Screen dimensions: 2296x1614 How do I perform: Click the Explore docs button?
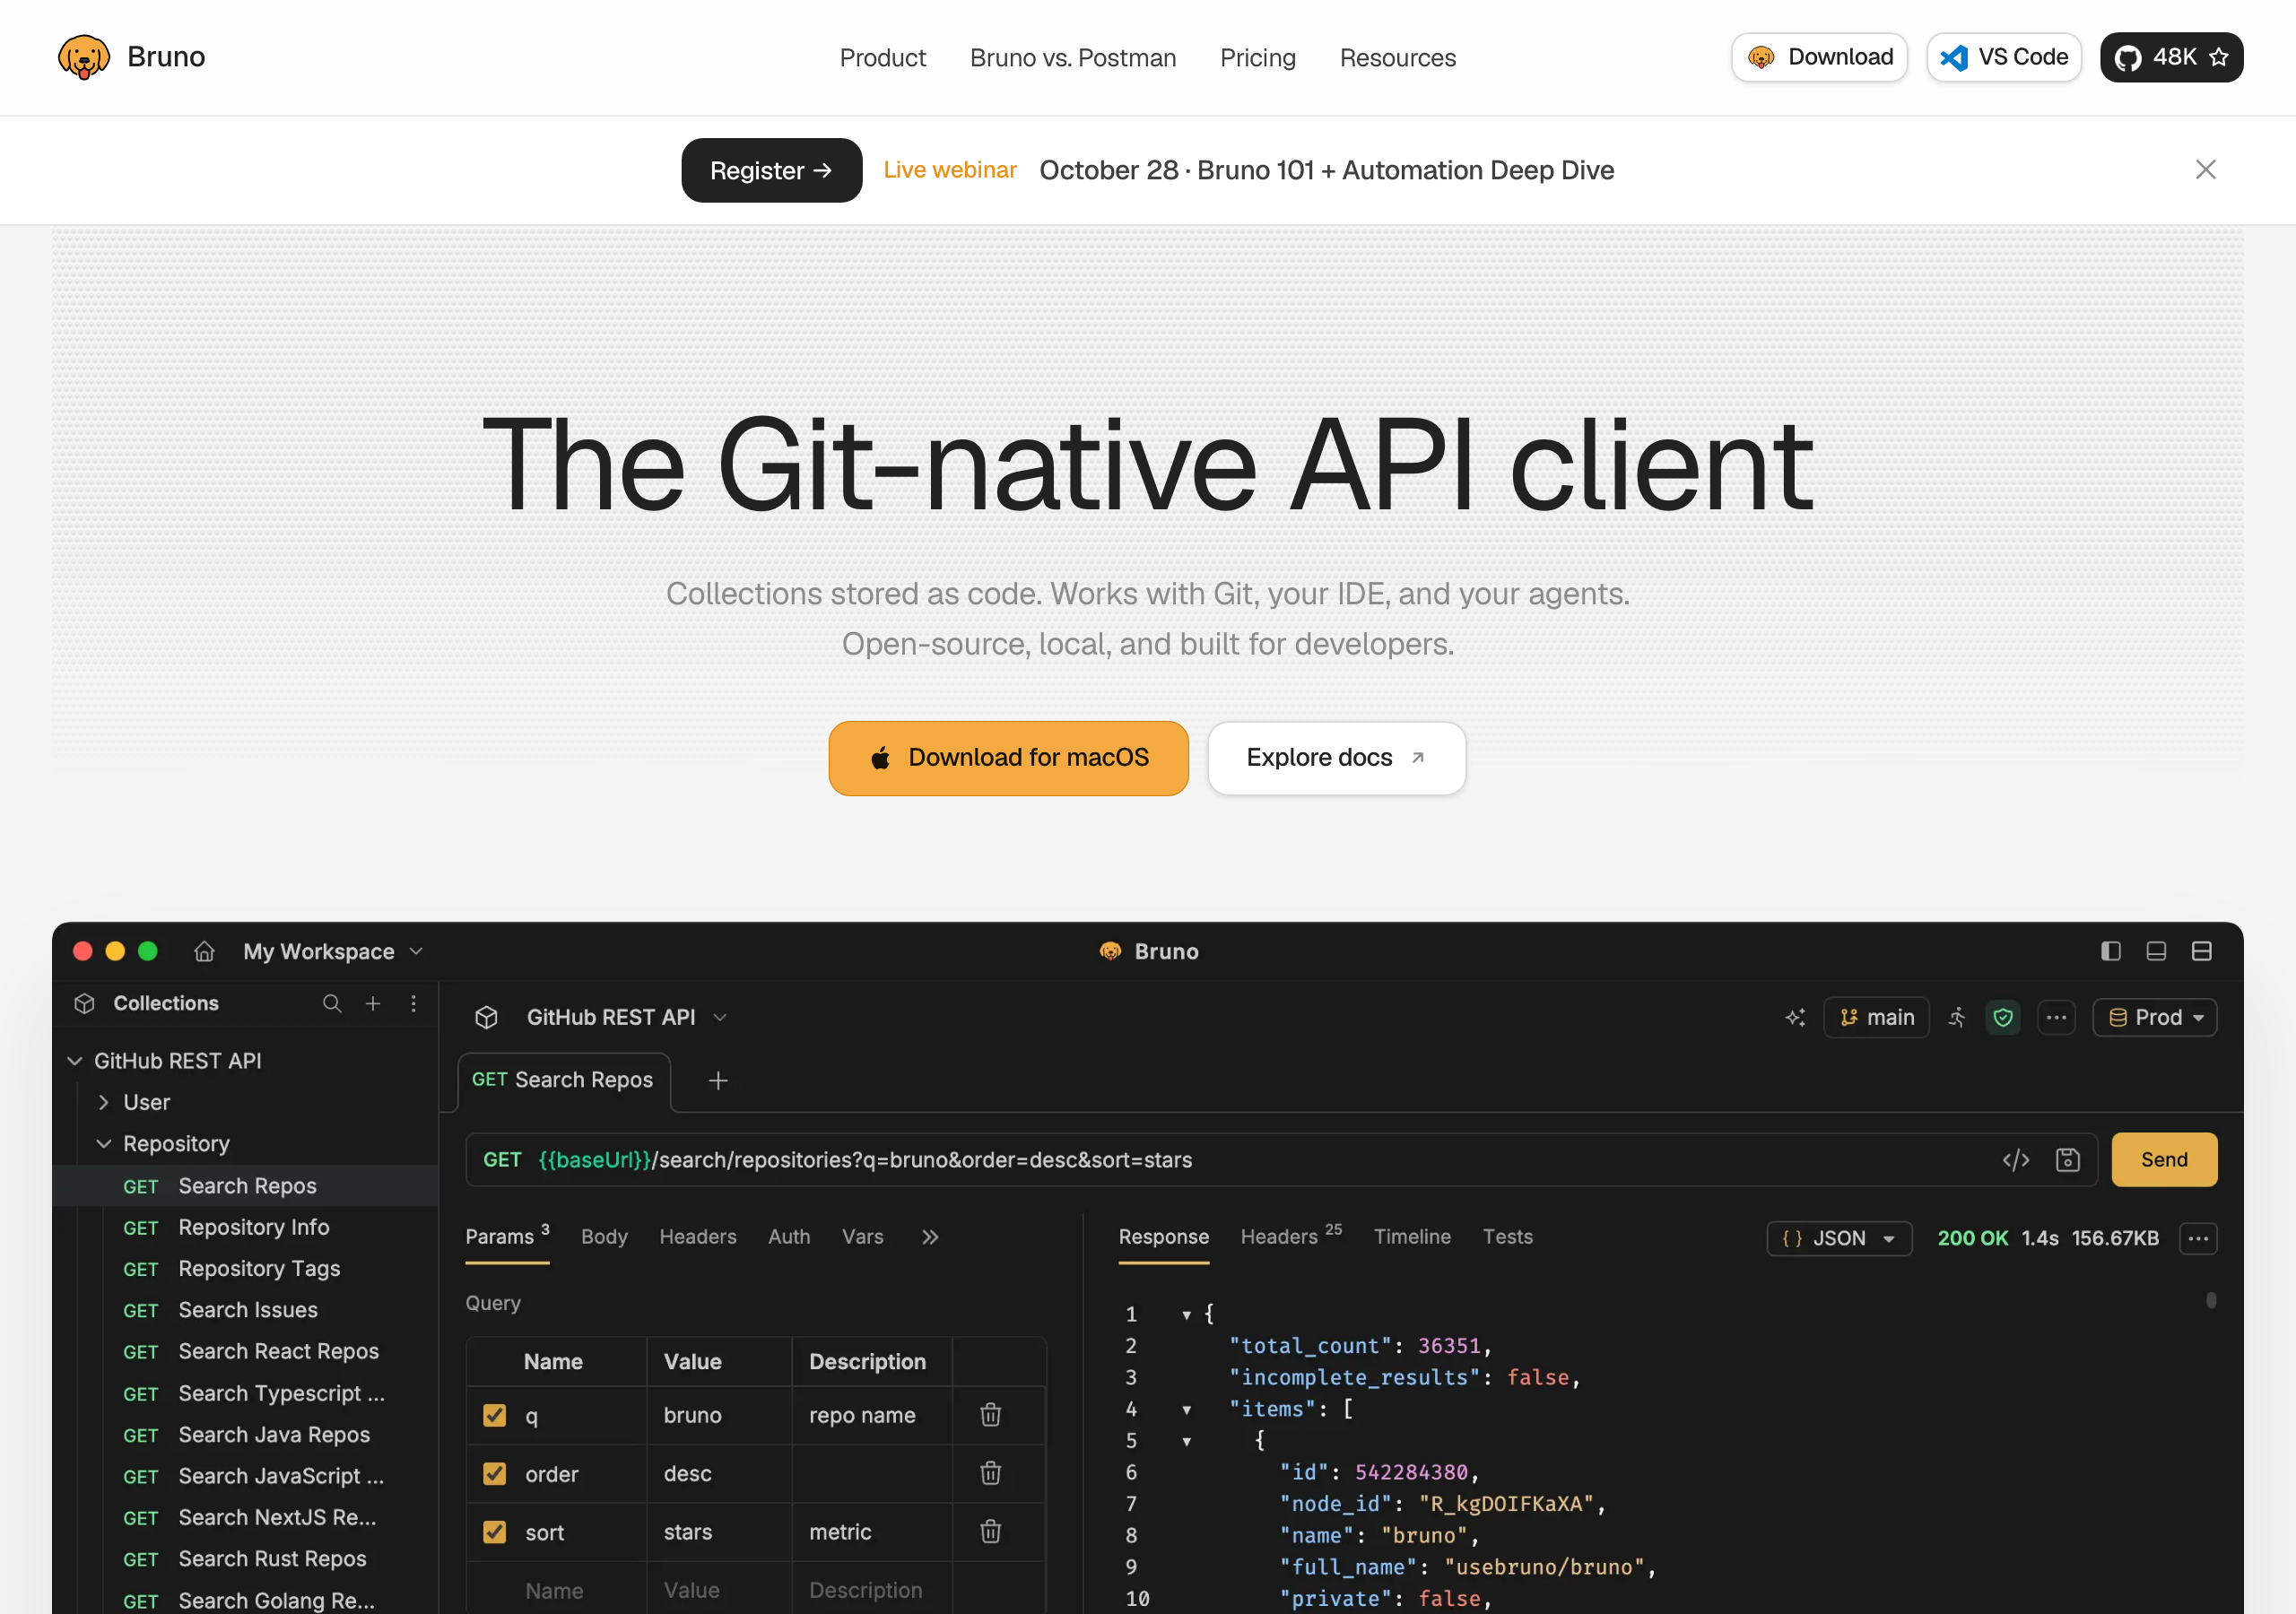pyautogui.click(x=1336, y=758)
